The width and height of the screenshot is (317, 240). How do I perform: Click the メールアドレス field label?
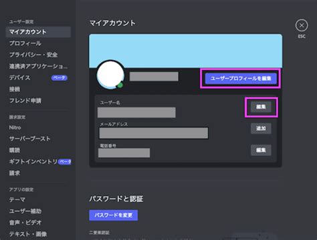pos(114,124)
